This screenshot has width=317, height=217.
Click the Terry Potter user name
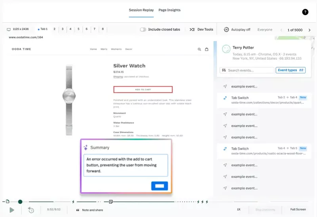(243, 48)
